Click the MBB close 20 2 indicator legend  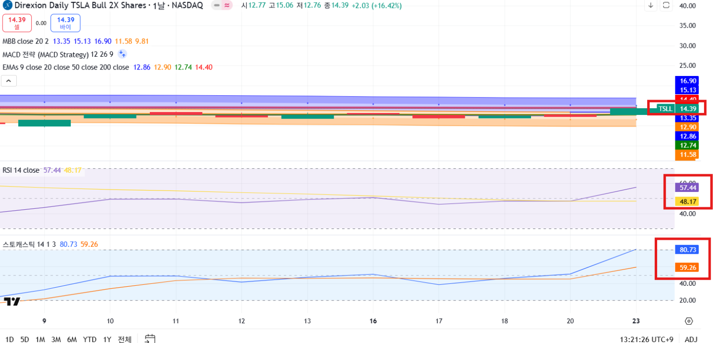[x=26, y=41]
